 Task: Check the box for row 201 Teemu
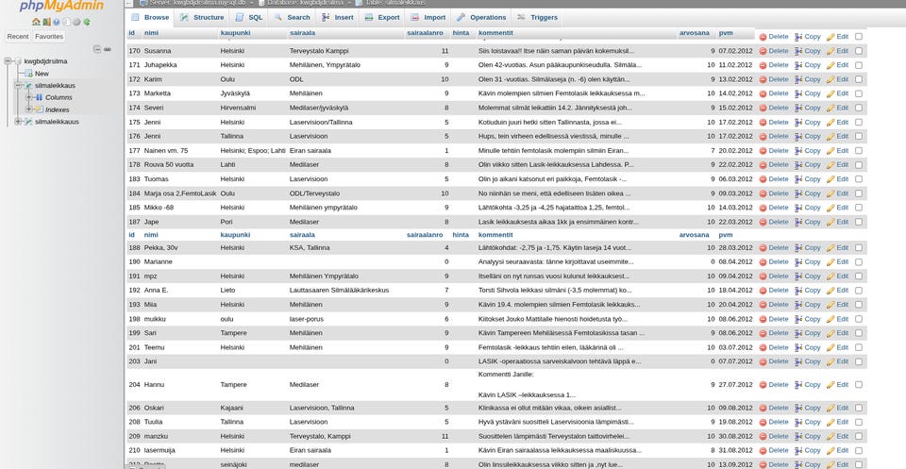click(x=859, y=347)
